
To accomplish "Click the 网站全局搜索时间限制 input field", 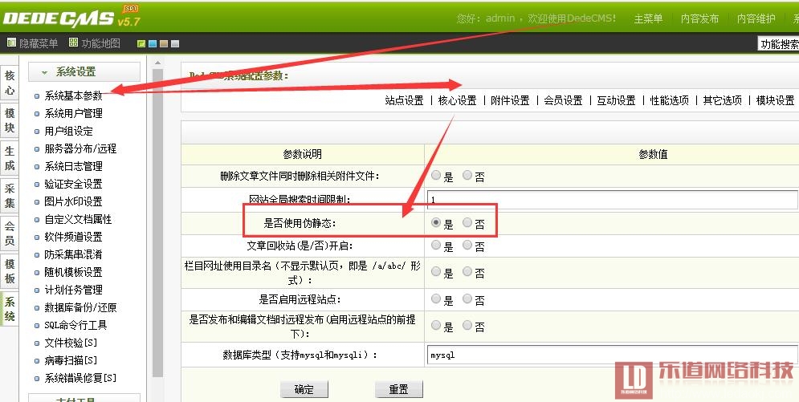I will (x=613, y=200).
